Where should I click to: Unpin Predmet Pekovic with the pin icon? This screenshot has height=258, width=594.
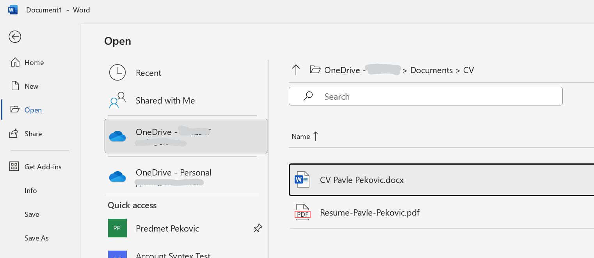click(258, 228)
